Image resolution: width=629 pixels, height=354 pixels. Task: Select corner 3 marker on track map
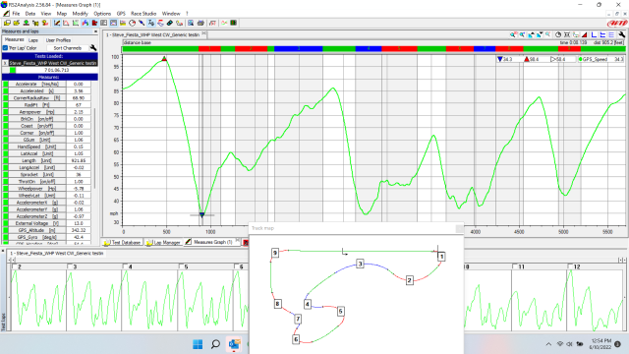[360, 264]
